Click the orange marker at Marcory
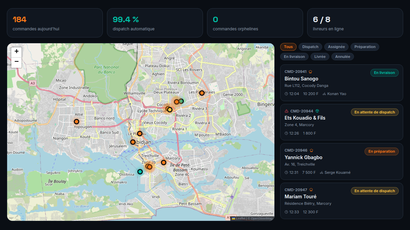Image resolution: width=410 pixels, height=230 pixels. [164, 163]
